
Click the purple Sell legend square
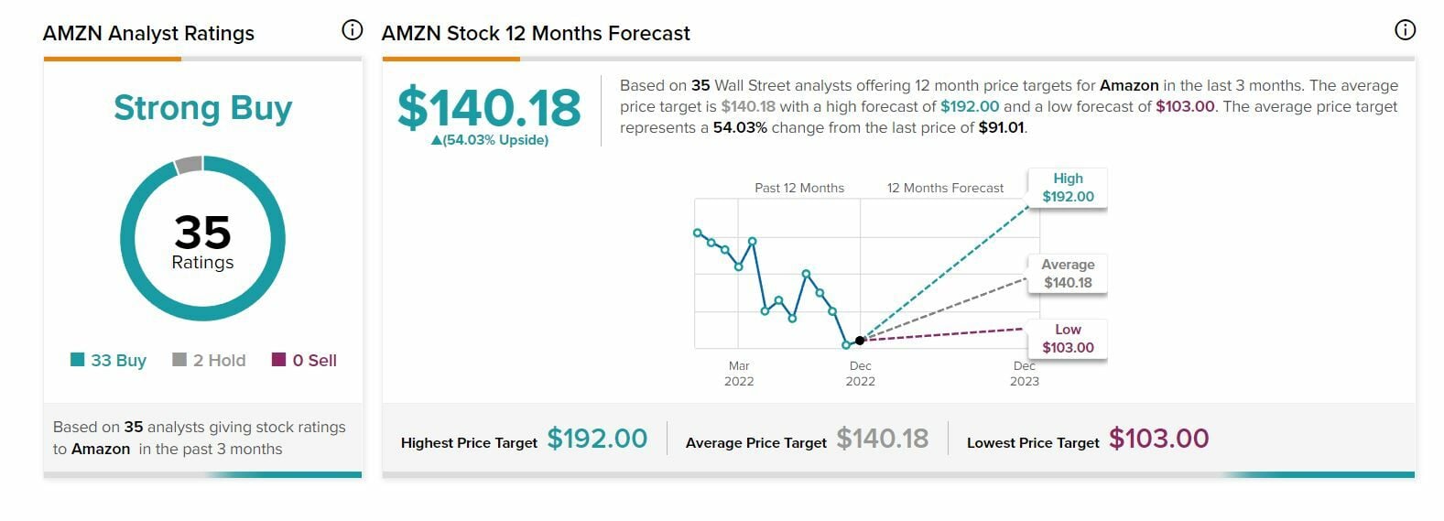[279, 360]
